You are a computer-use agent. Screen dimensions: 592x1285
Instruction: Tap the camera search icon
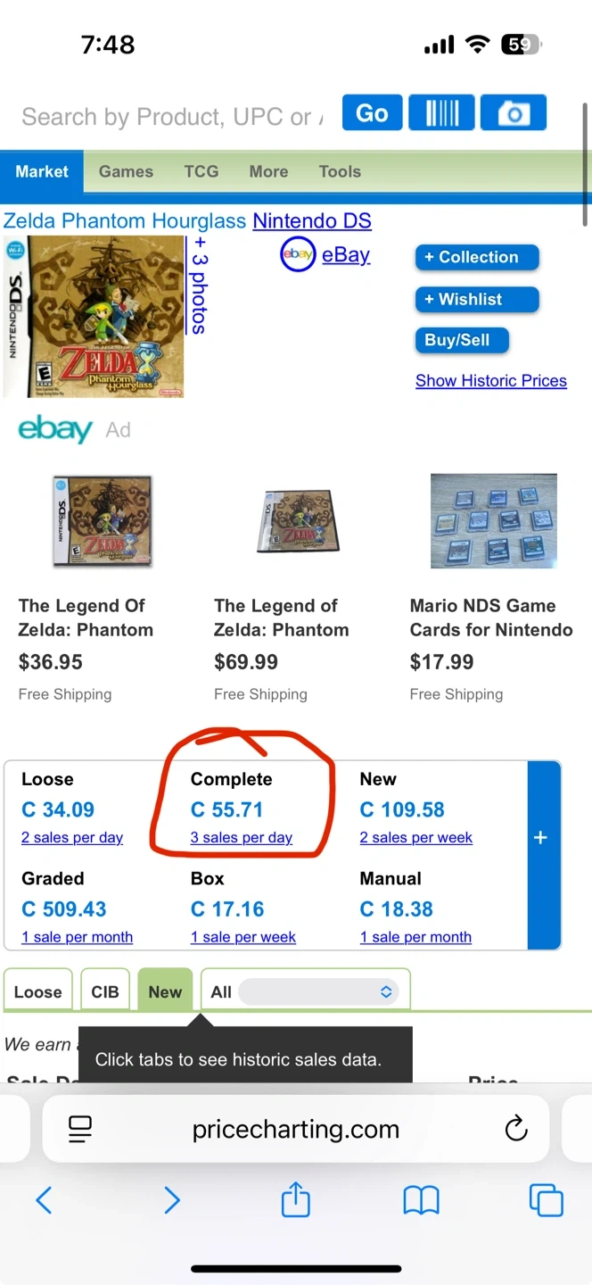click(x=513, y=114)
